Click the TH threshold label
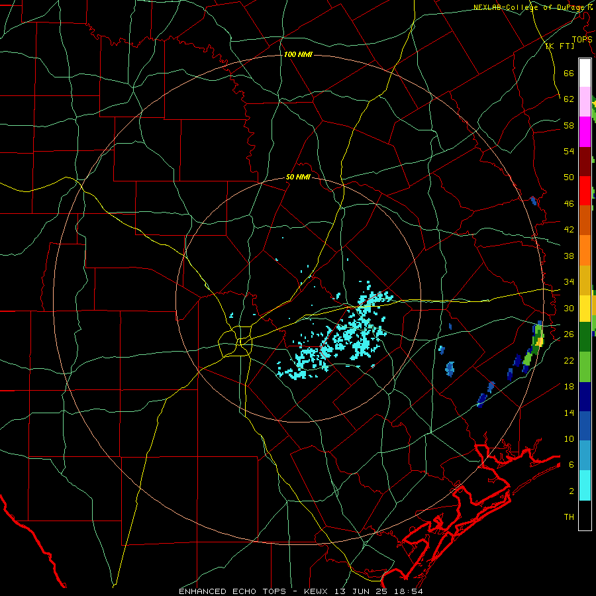The width and height of the screenshot is (596, 596). click(569, 517)
